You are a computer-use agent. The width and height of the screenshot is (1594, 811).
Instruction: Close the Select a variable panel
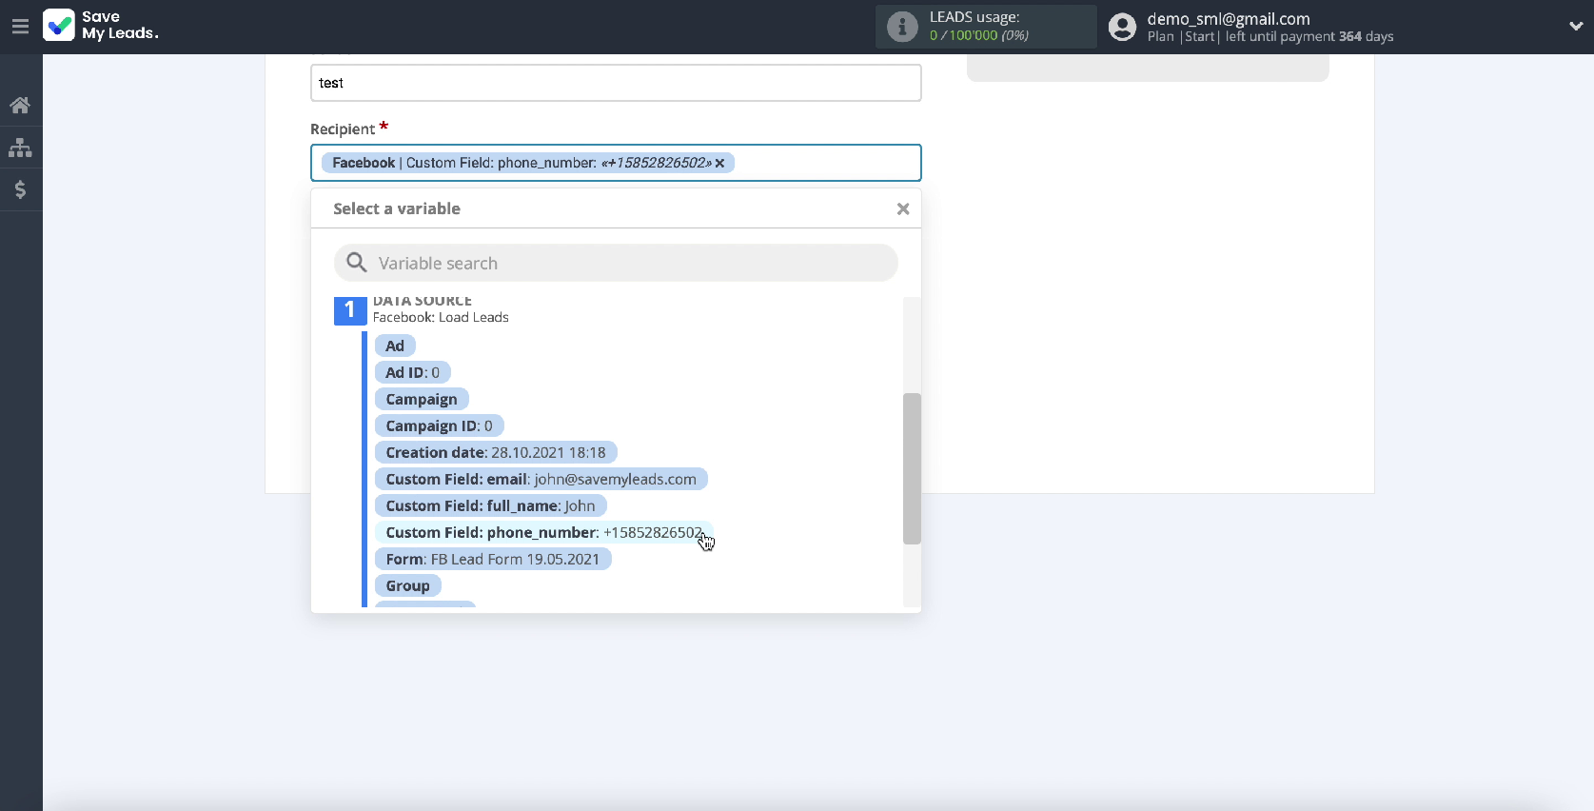coord(903,208)
